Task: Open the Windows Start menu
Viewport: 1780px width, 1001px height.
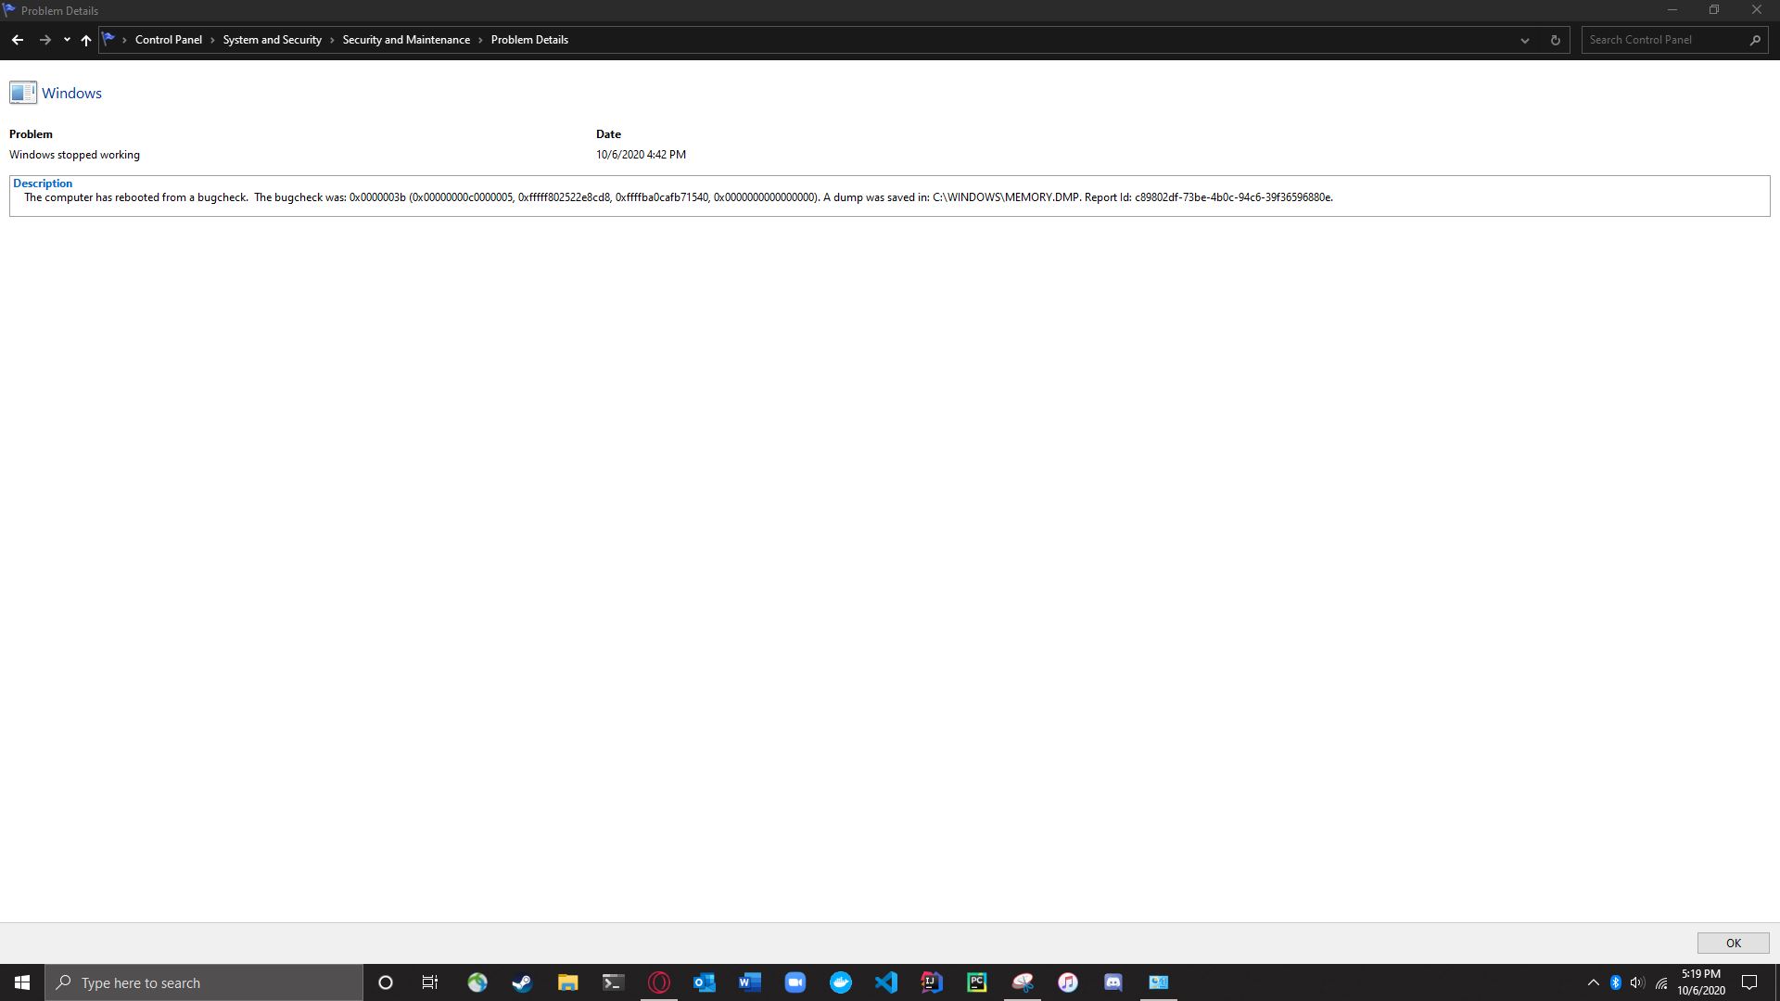Action: point(22,982)
